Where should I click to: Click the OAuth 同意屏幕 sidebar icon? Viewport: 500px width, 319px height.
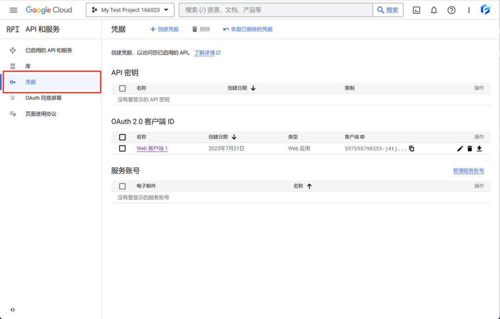(x=13, y=98)
